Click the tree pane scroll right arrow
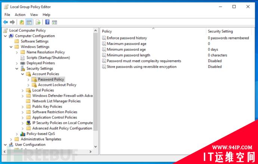Image resolution: width=258 pixels, height=164 pixels. (90, 152)
